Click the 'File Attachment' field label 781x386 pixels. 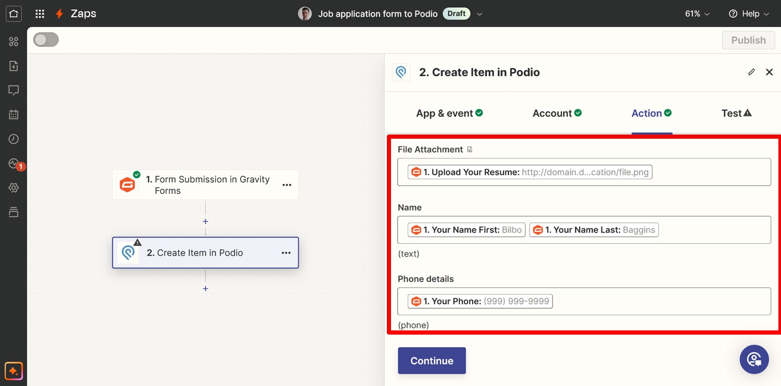click(x=430, y=150)
